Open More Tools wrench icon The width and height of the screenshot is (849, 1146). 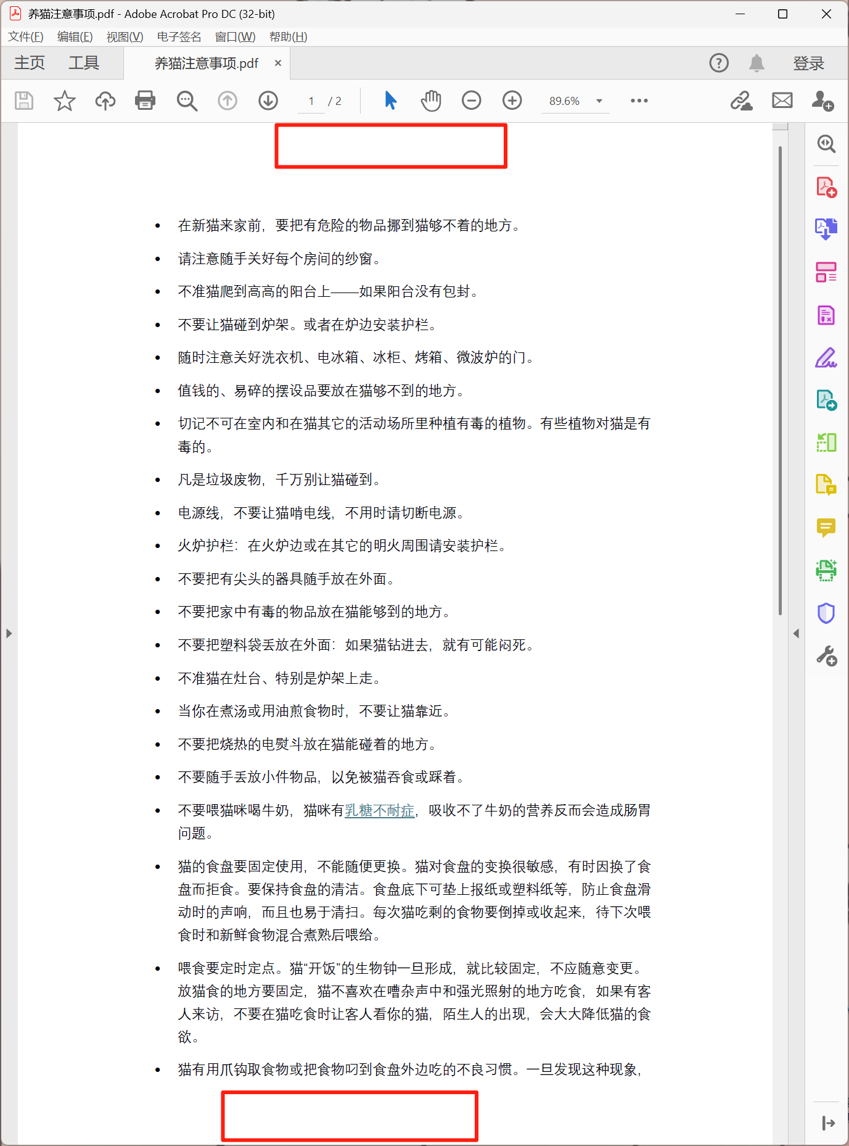pyautogui.click(x=826, y=655)
